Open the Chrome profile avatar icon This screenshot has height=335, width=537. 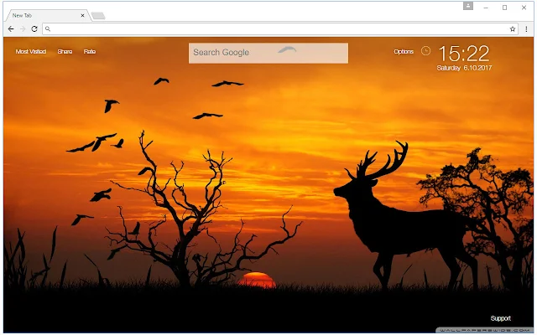click(468, 6)
